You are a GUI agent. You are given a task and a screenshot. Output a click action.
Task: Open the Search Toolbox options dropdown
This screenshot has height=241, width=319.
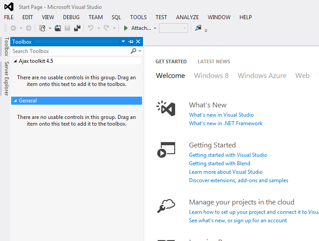click(140, 51)
